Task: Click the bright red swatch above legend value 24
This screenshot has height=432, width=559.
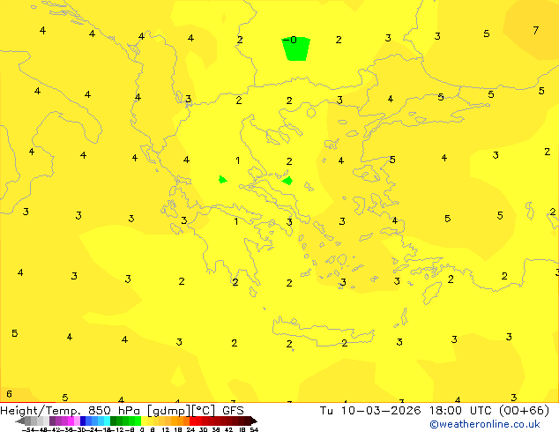Action: coord(192,421)
